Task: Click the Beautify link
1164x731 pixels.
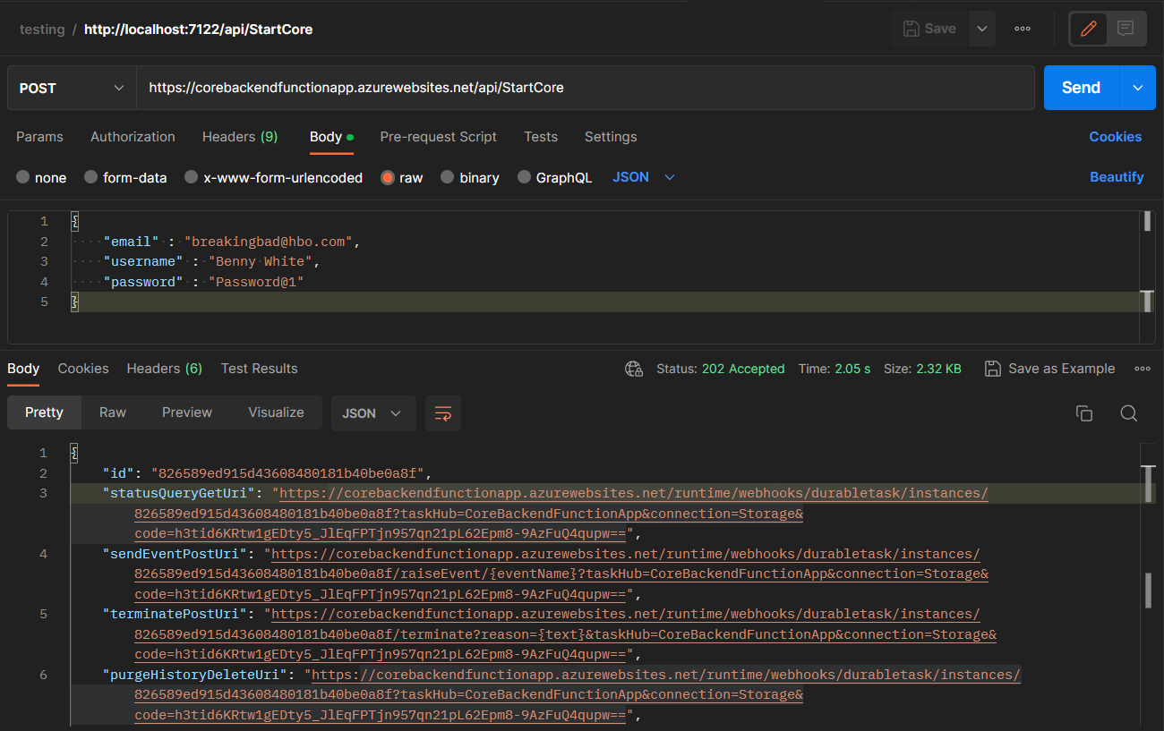Action: pos(1117,177)
